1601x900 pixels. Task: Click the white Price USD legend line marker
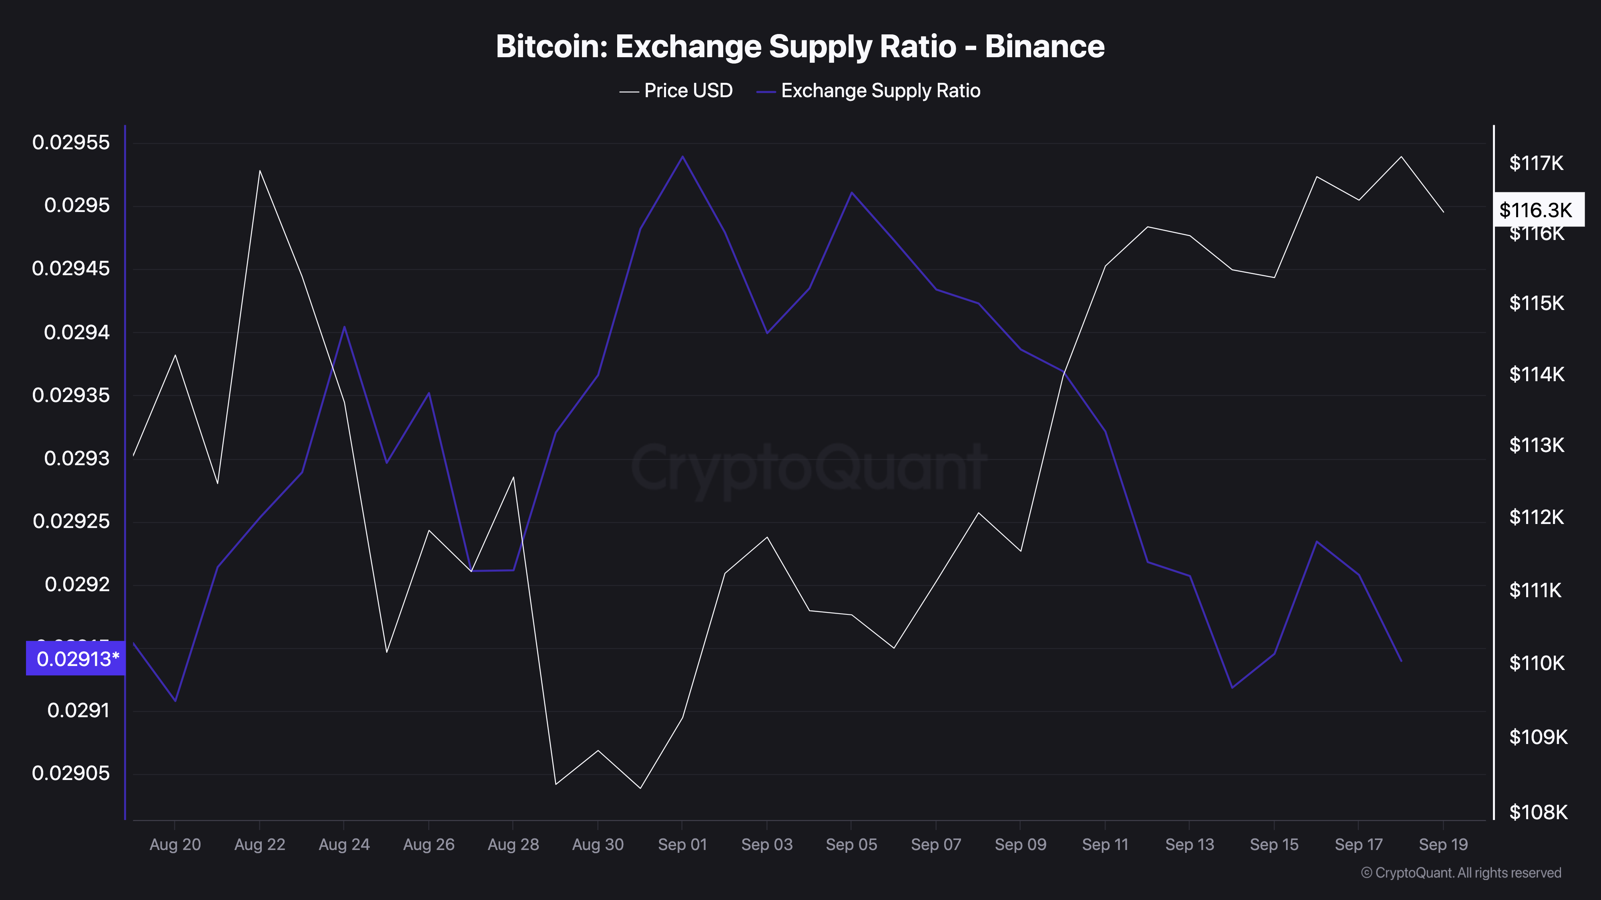[629, 92]
